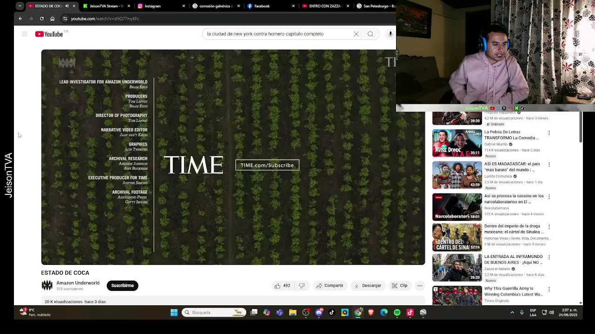This screenshot has width=595, height=334.
Task: Click TIME.com/Subscribe on the video
Action: (x=267, y=165)
